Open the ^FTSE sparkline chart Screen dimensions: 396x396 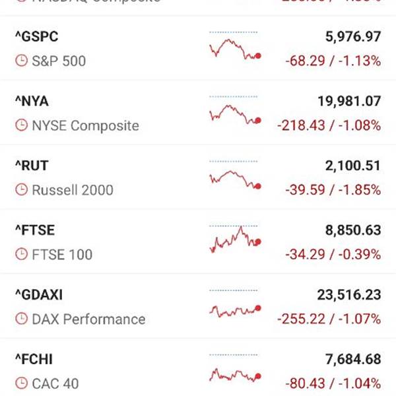(x=235, y=239)
